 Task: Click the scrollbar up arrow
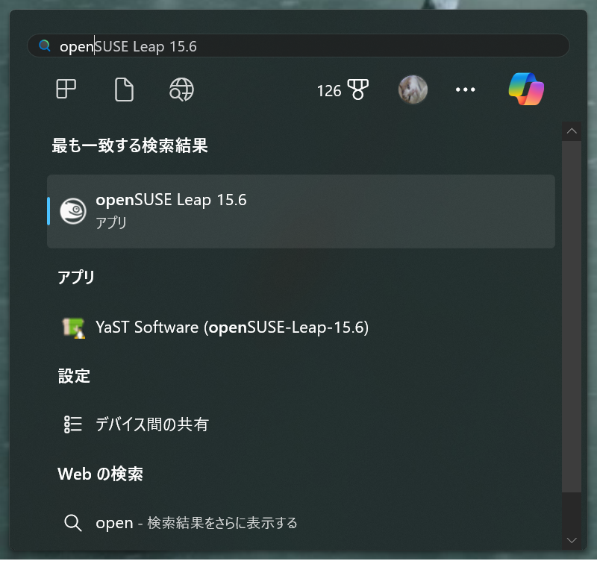[572, 130]
